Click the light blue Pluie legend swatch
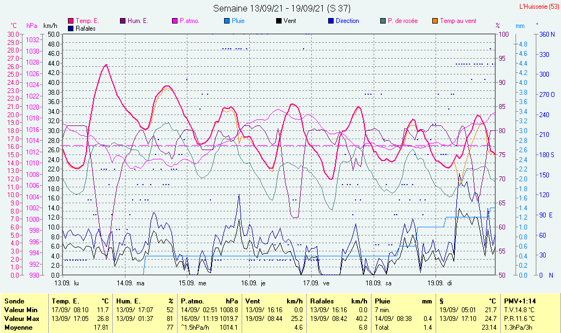 pos(227,21)
